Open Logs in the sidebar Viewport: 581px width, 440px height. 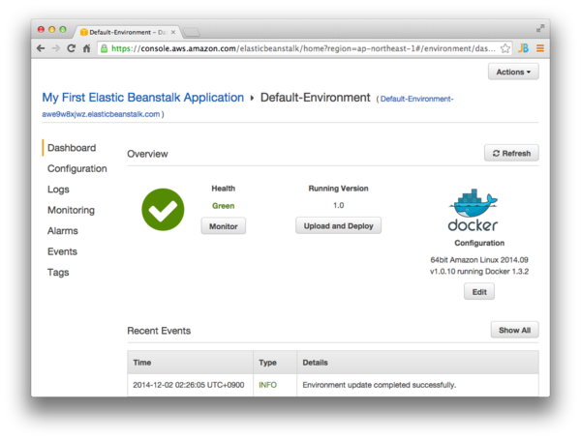pyautogui.click(x=58, y=190)
